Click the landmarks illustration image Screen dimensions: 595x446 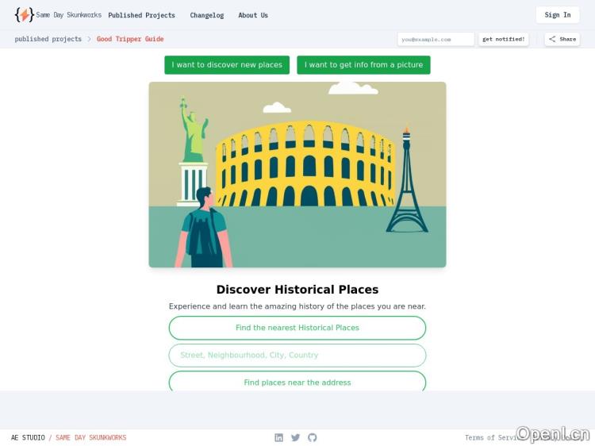click(x=297, y=175)
